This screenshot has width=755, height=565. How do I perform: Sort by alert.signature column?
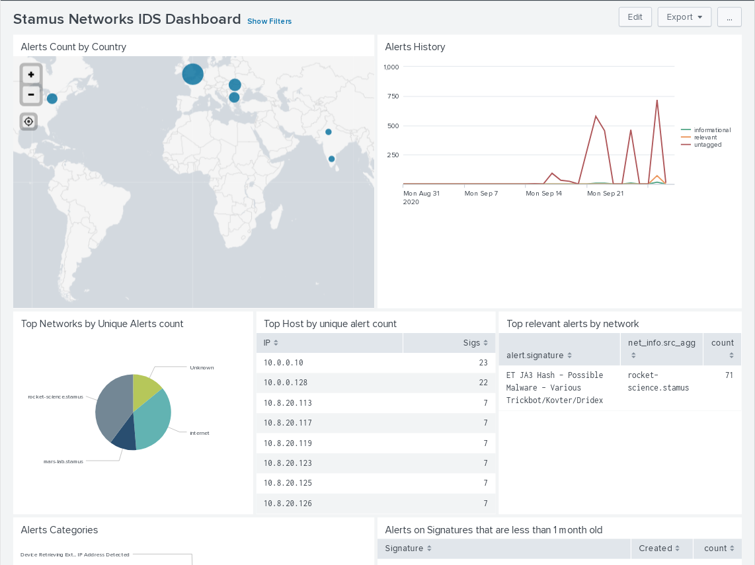(539, 356)
